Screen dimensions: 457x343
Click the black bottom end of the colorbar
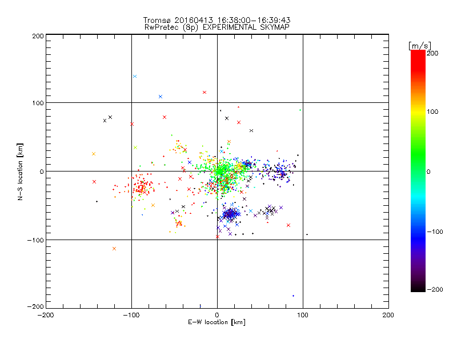point(418,288)
